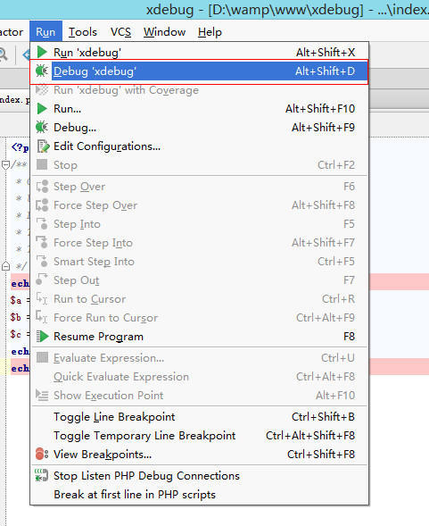Click the green Run 'xdebug' play icon

click(x=42, y=52)
